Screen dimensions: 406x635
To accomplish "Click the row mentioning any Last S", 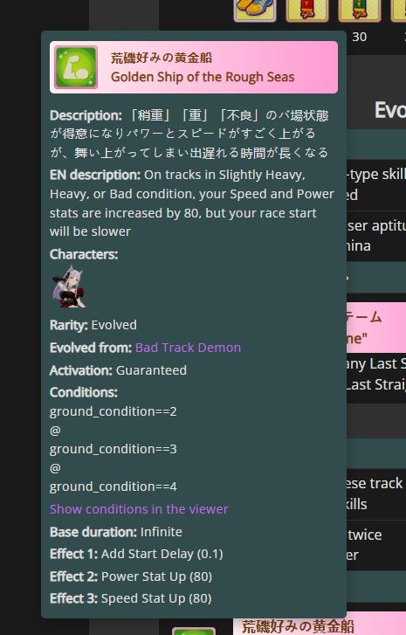I will point(376,374).
